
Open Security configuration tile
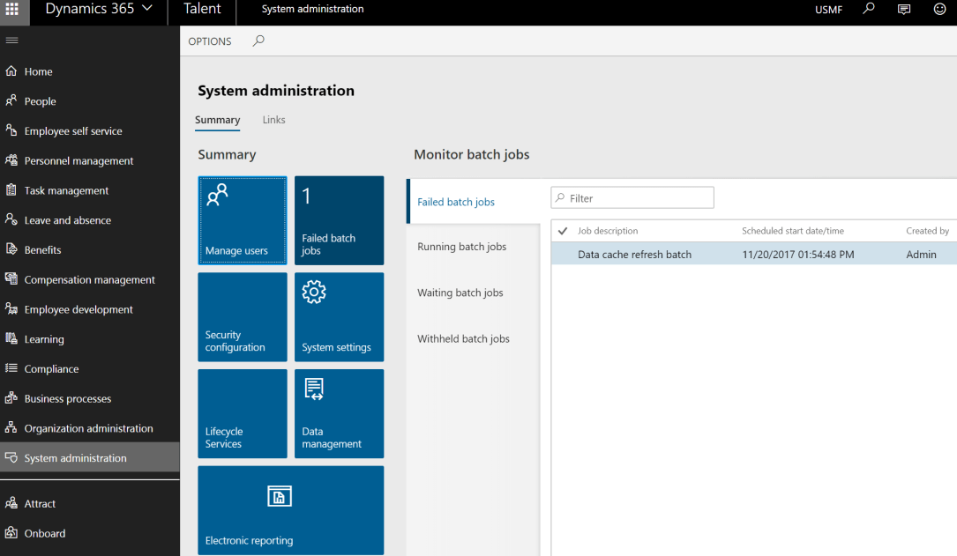pyautogui.click(x=242, y=316)
